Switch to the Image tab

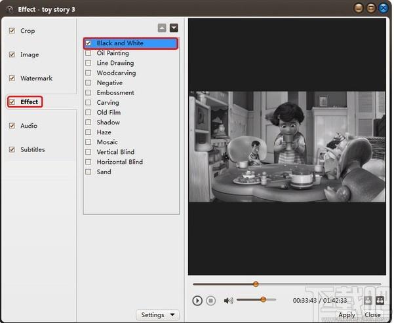click(x=30, y=54)
